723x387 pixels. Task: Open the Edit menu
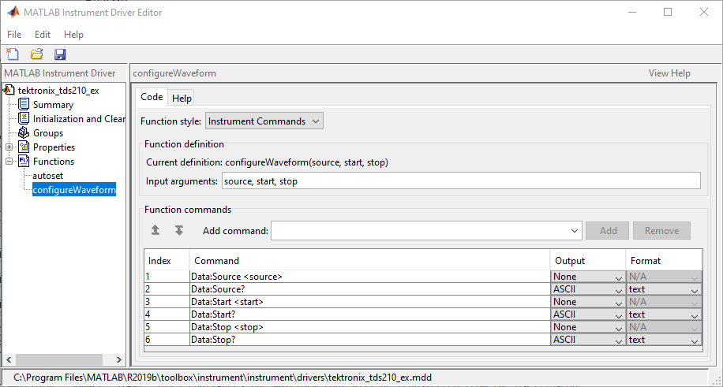[x=43, y=35]
